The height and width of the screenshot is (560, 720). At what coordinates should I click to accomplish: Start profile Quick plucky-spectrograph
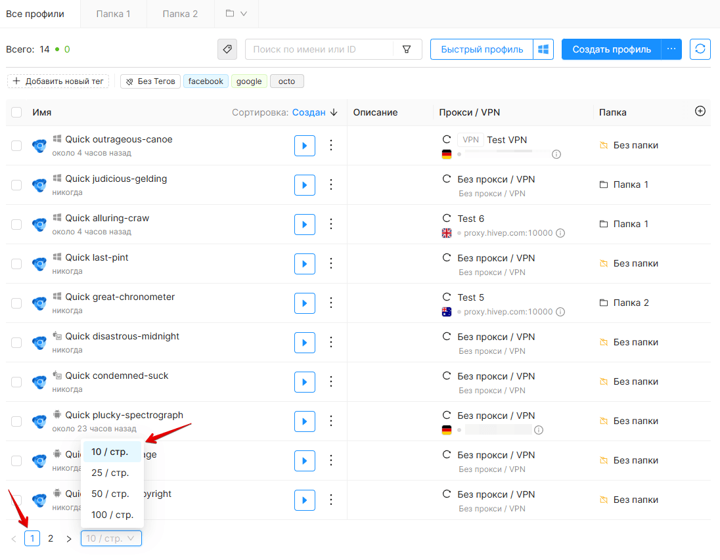pyautogui.click(x=304, y=421)
